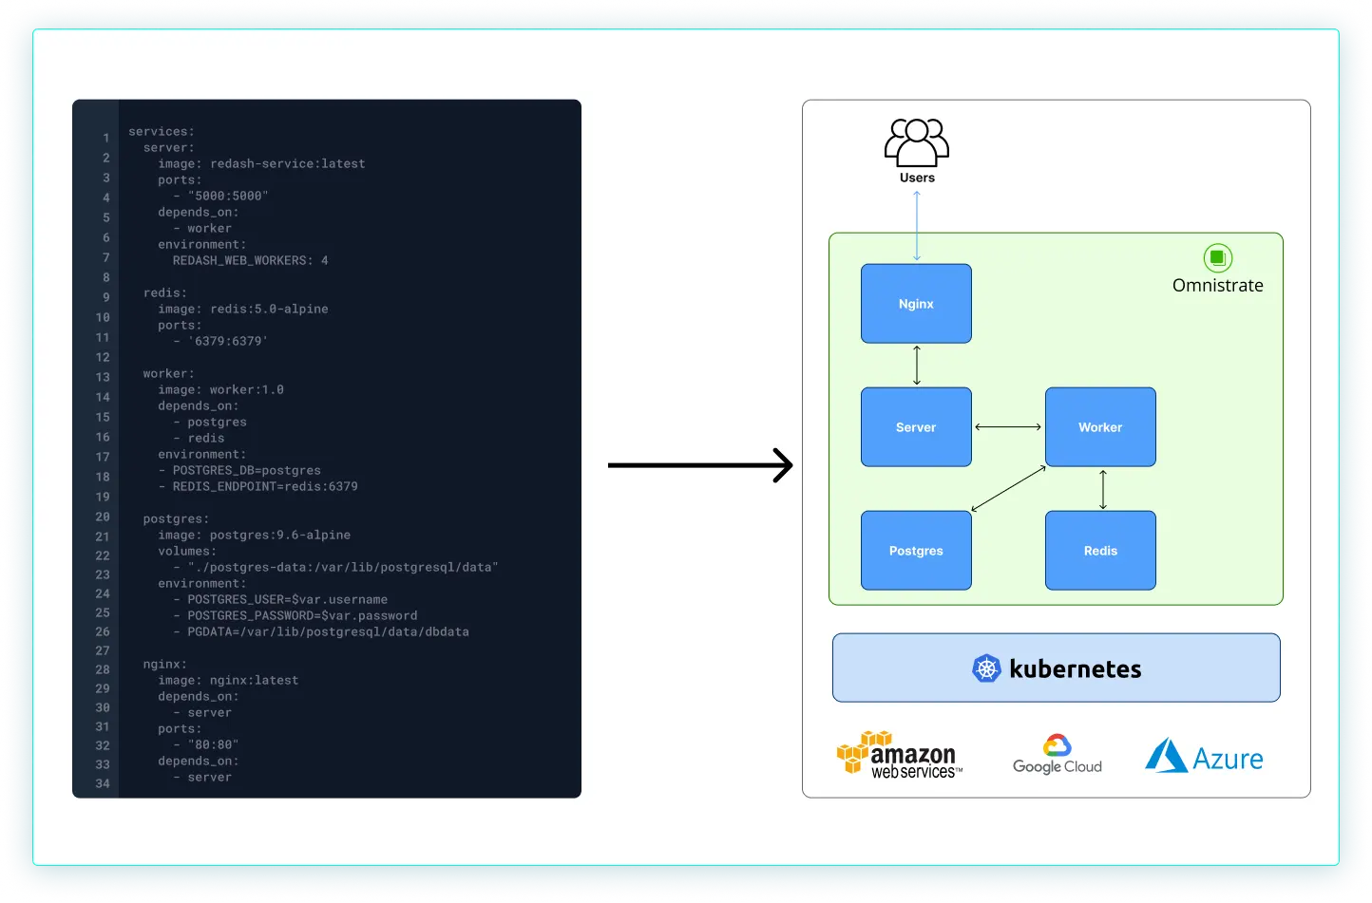Select line number 12 in the gutter

click(103, 358)
